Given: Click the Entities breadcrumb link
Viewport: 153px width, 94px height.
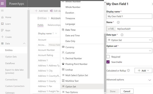Looking at the screenshot, I should (42, 18).
